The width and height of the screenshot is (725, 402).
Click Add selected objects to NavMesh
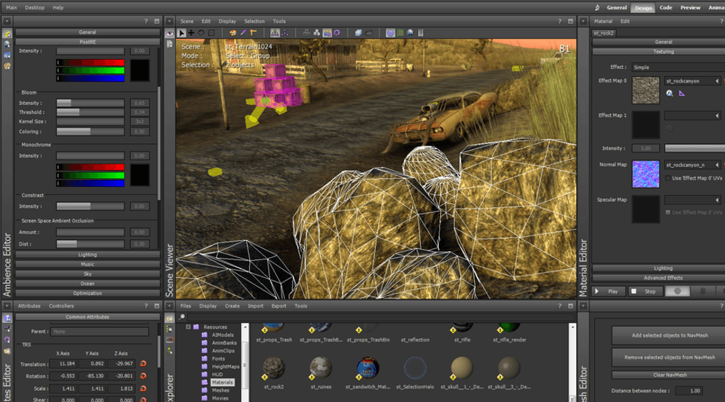pyautogui.click(x=669, y=335)
